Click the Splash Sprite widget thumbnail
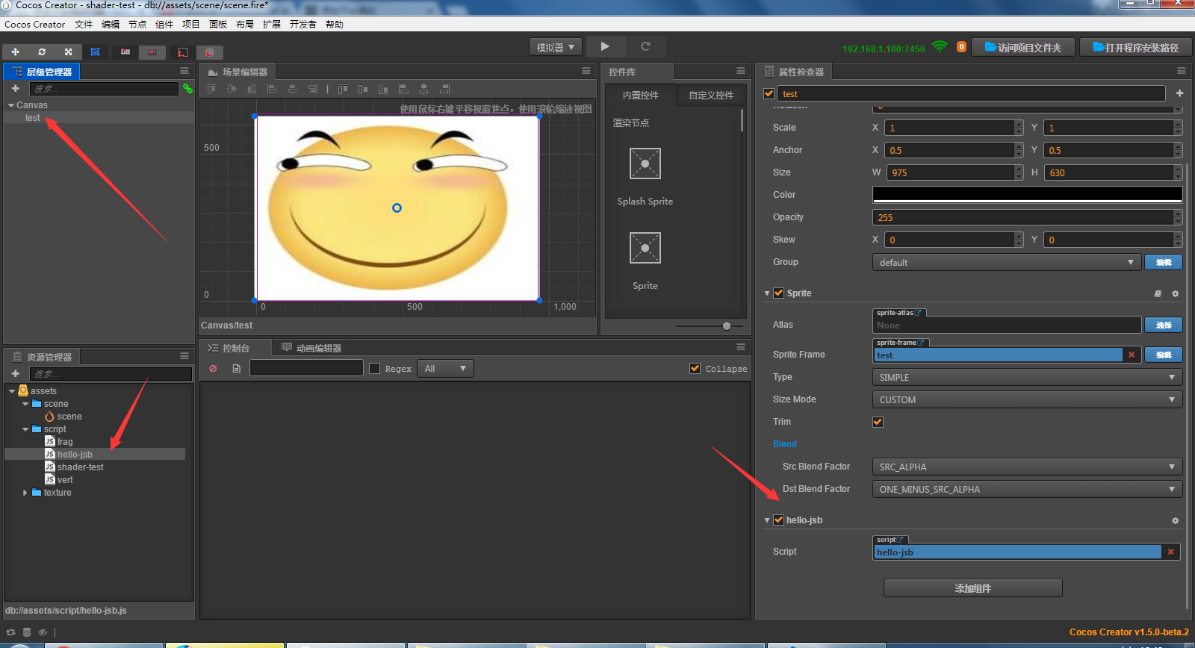This screenshot has height=648, width=1195. coord(645,163)
